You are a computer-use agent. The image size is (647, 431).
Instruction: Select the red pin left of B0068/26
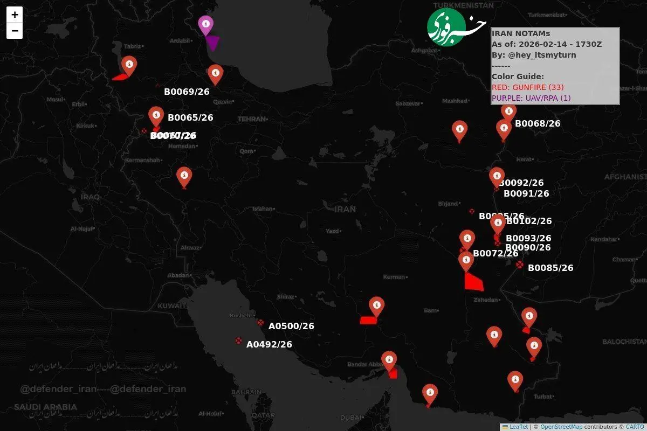pyautogui.click(x=504, y=129)
